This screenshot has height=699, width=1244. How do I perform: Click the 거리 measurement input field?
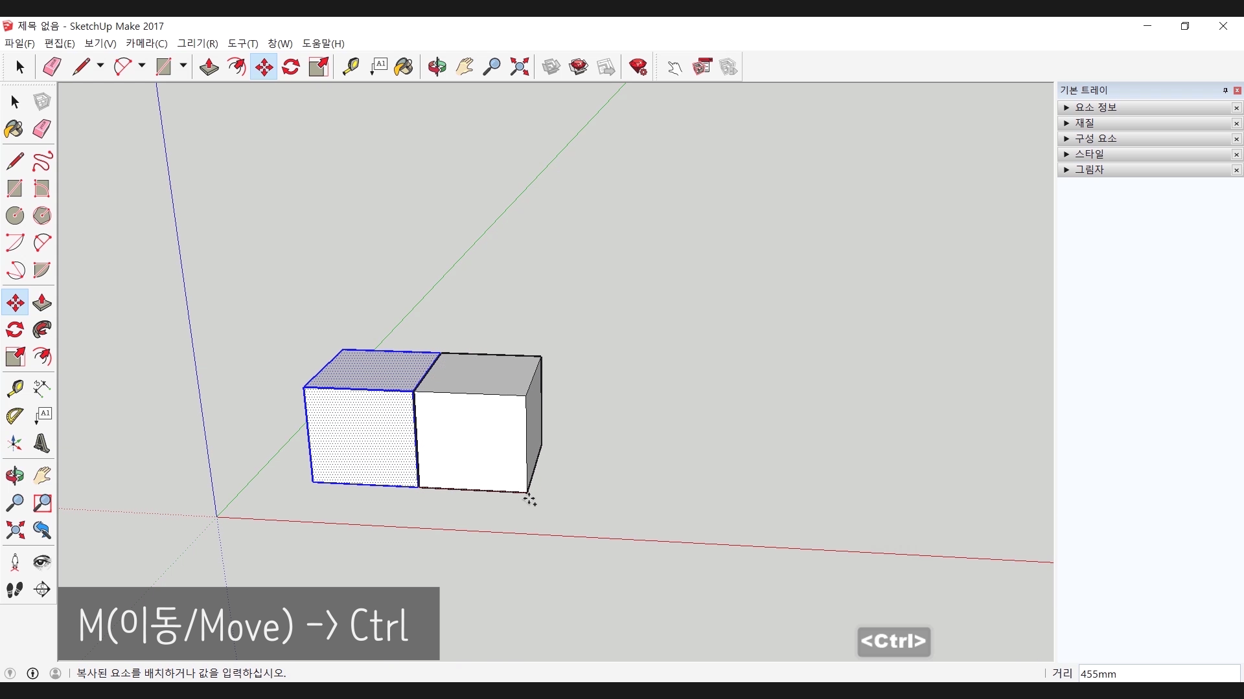pos(1158,674)
